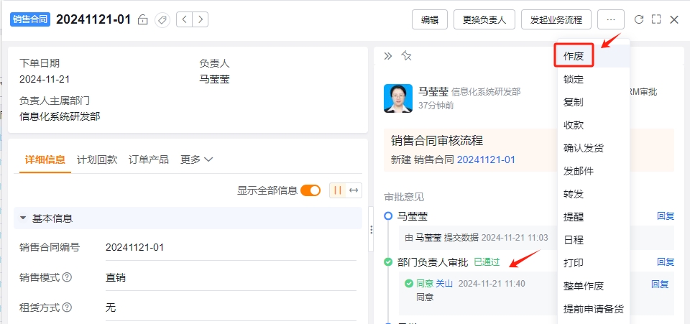Click the fullscreen expand icon

click(x=656, y=19)
